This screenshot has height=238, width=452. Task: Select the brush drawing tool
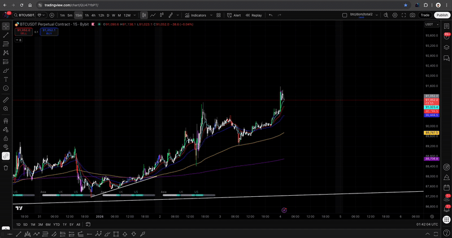pos(6,71)
